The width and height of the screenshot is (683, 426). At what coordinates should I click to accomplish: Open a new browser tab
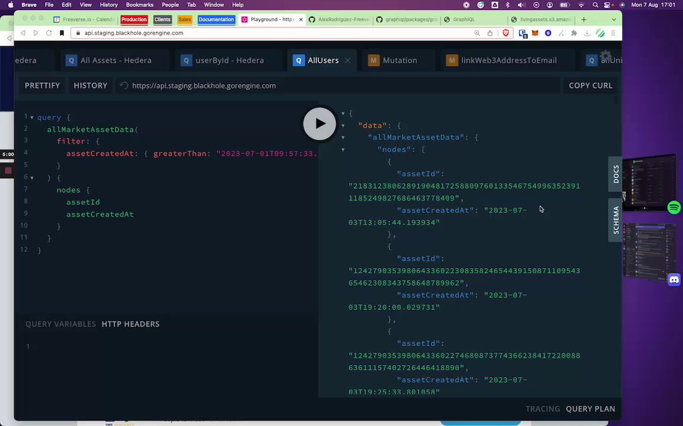tap(583, 20)
